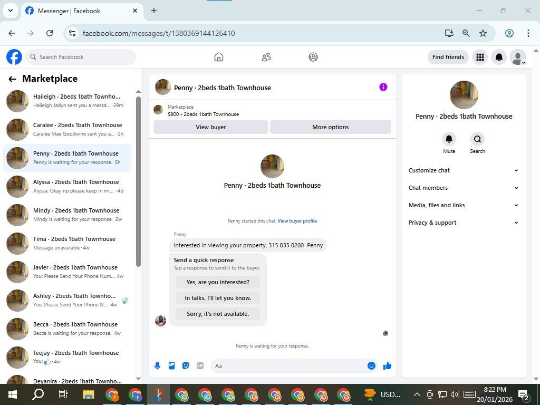View site information icon in address bar
The width and height of the screenshot is (540, 405).
72,33
